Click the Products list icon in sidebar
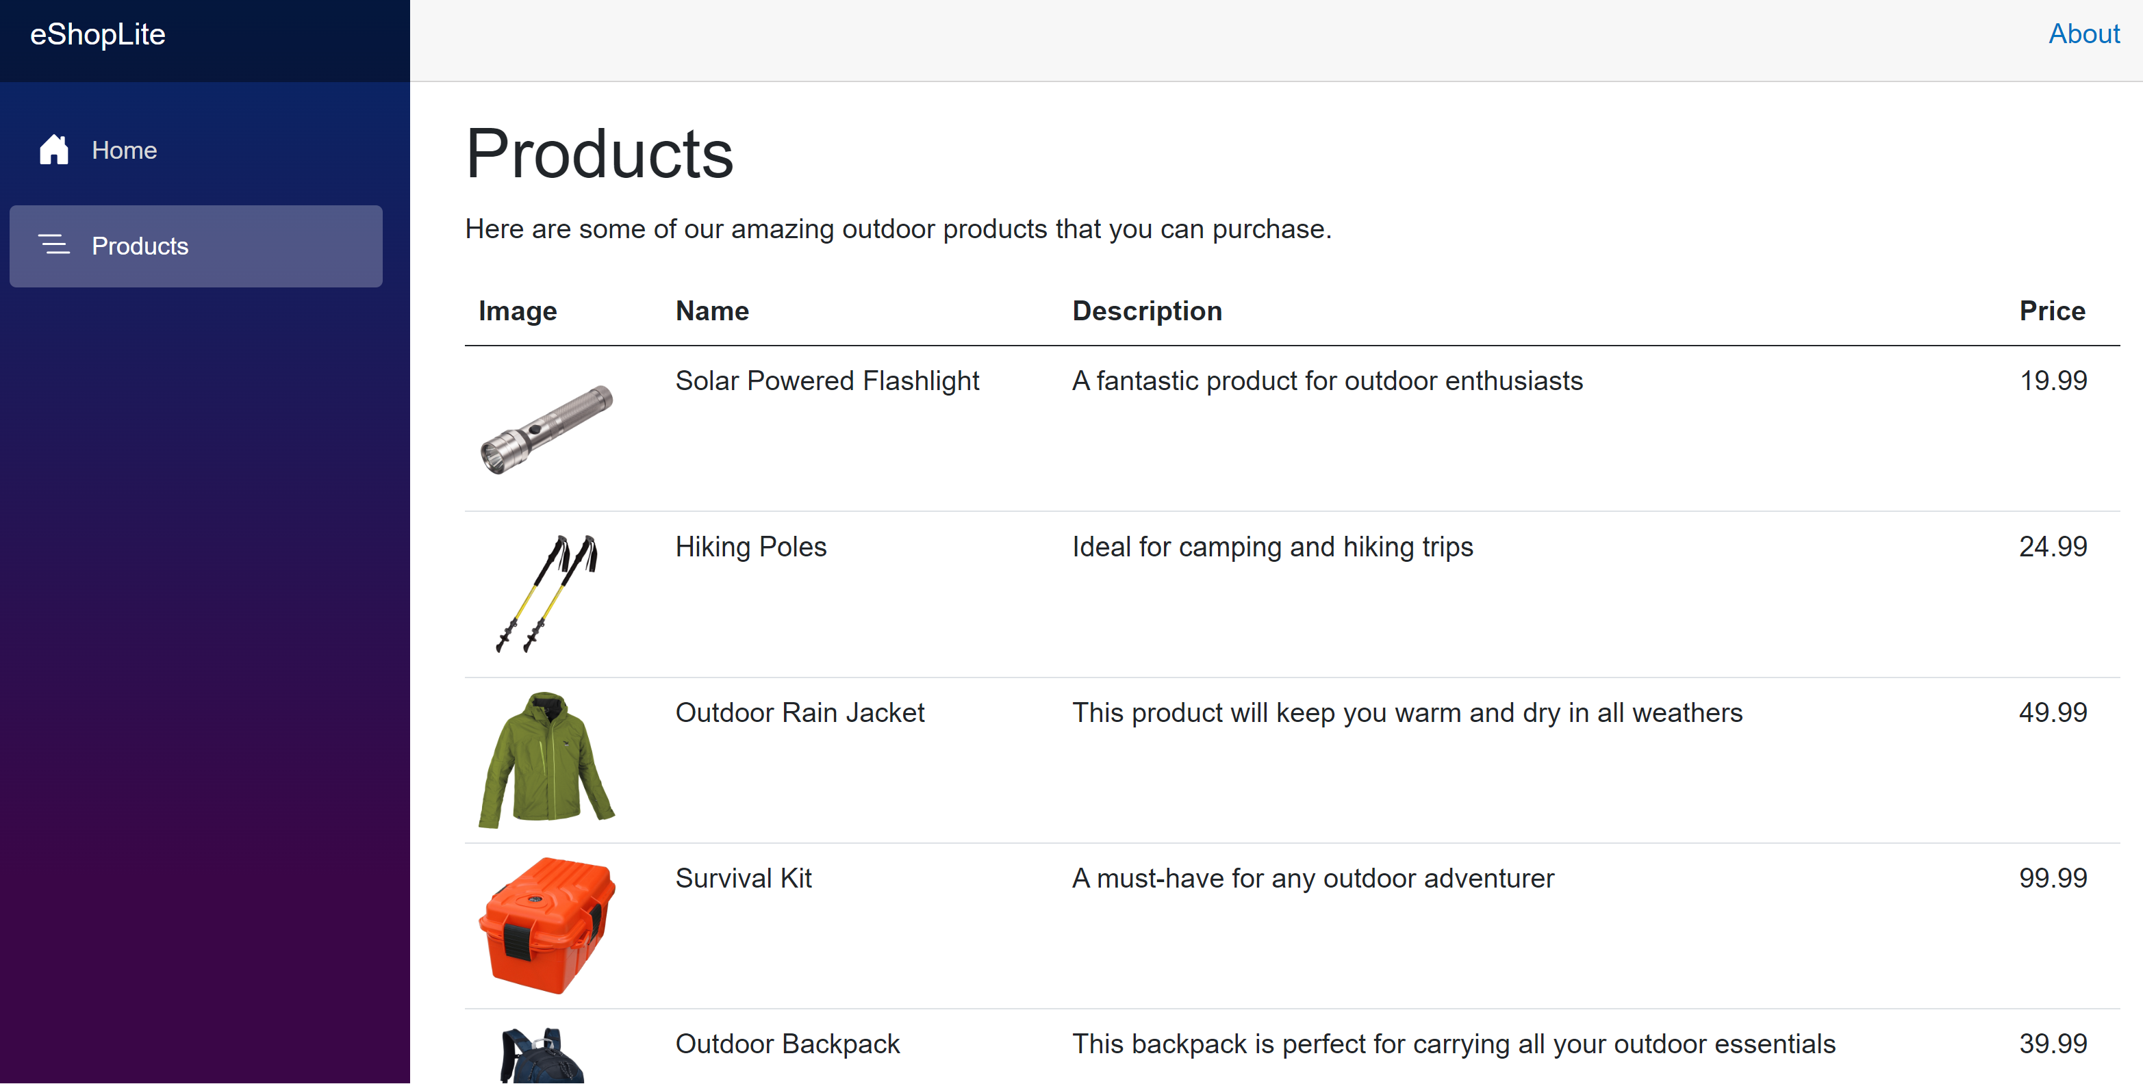This screenshot has width=2143, height=1084. click(54, 244)
